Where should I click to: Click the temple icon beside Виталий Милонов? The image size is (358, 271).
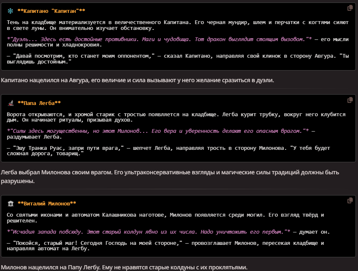click(x=11, y=204)
